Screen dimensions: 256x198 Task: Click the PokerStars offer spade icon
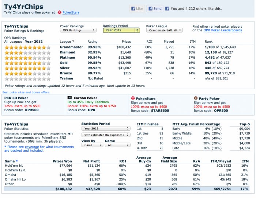(133, 98)
